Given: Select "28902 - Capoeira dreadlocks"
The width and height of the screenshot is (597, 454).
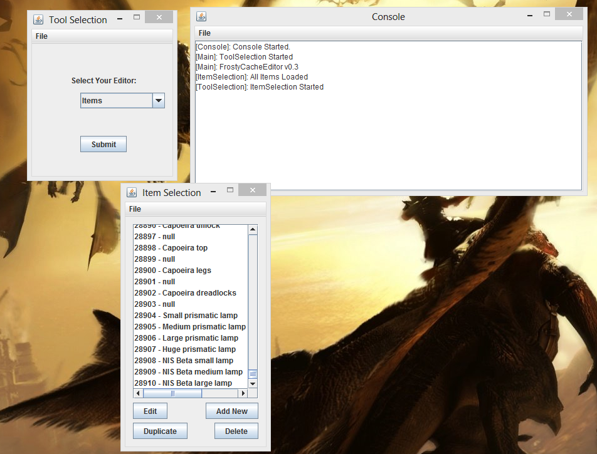Looking at the screenshot, I should (x=191, y=293).
